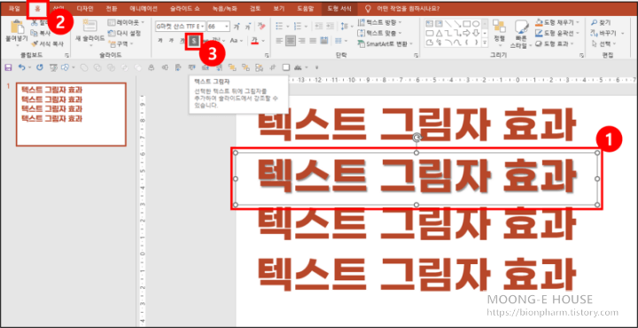Viewport: 638px width, 328px height.
Task: Open the font size 66 dropdown
Action: pyautogui.click(x=227, y=27)
